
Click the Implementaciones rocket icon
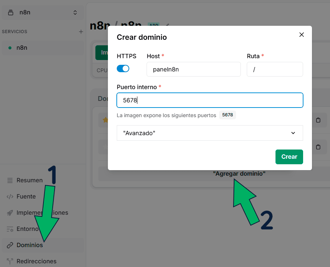point(10,212)
